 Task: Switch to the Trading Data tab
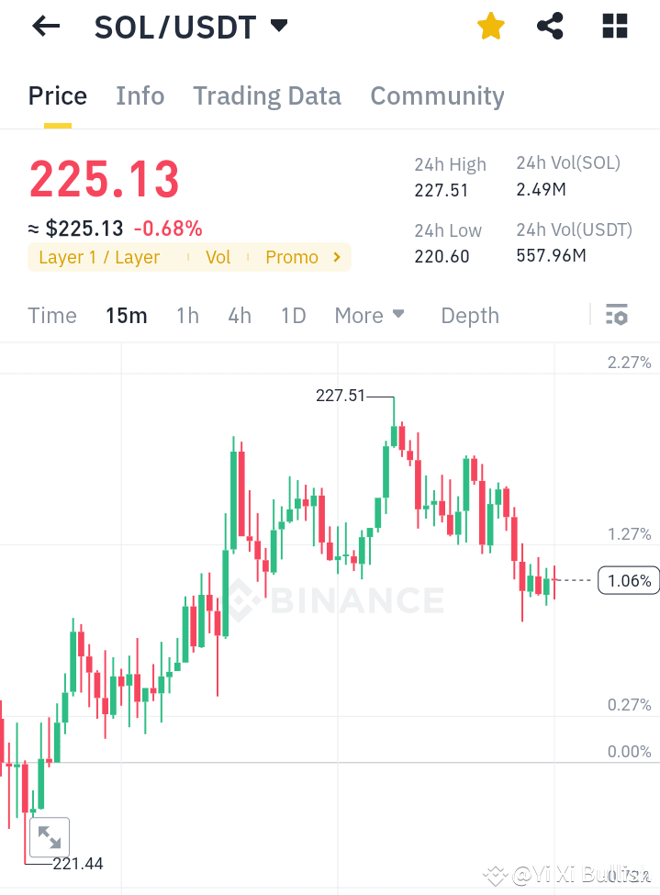pyautogui.click(x=266, y=95)
